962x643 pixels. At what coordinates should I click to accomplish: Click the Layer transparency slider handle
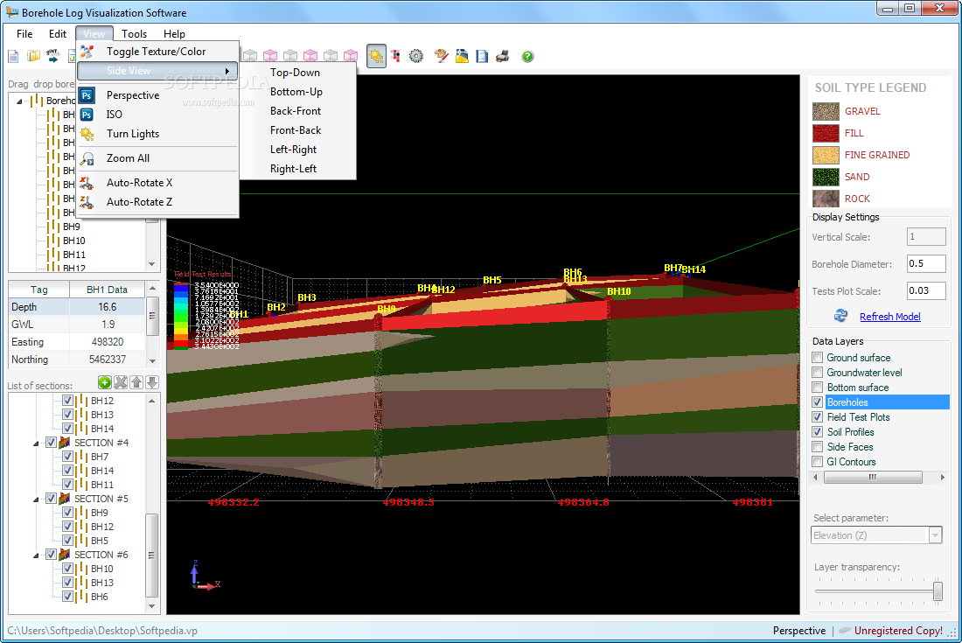pyautogui.click(x=938, y=591)
